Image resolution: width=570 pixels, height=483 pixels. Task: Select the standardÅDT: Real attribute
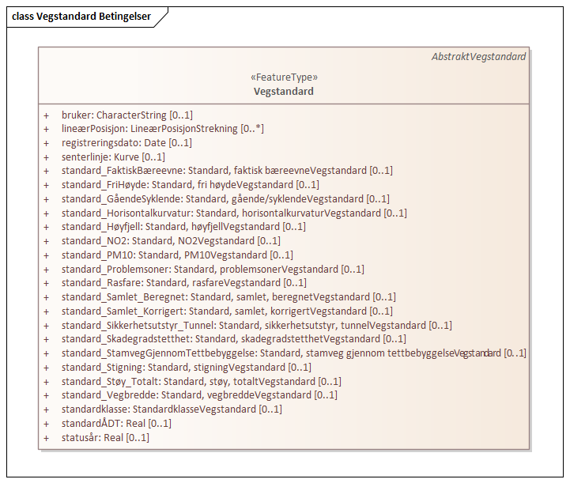115,424
